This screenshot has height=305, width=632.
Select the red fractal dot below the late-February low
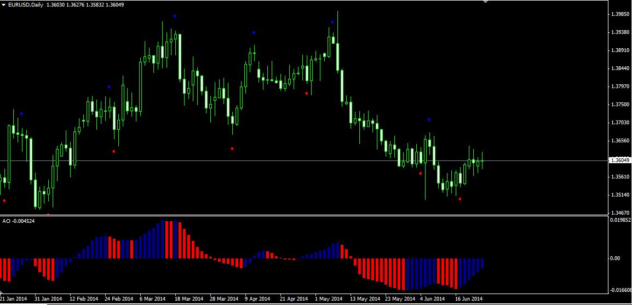point(114,152)
